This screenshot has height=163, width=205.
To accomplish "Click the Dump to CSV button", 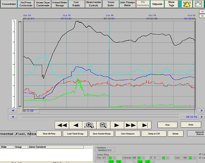I will (154, 134).
